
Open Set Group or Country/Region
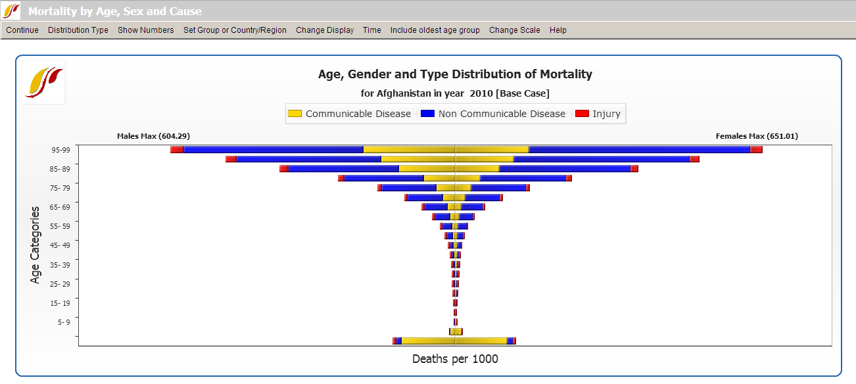click(233, 30)
